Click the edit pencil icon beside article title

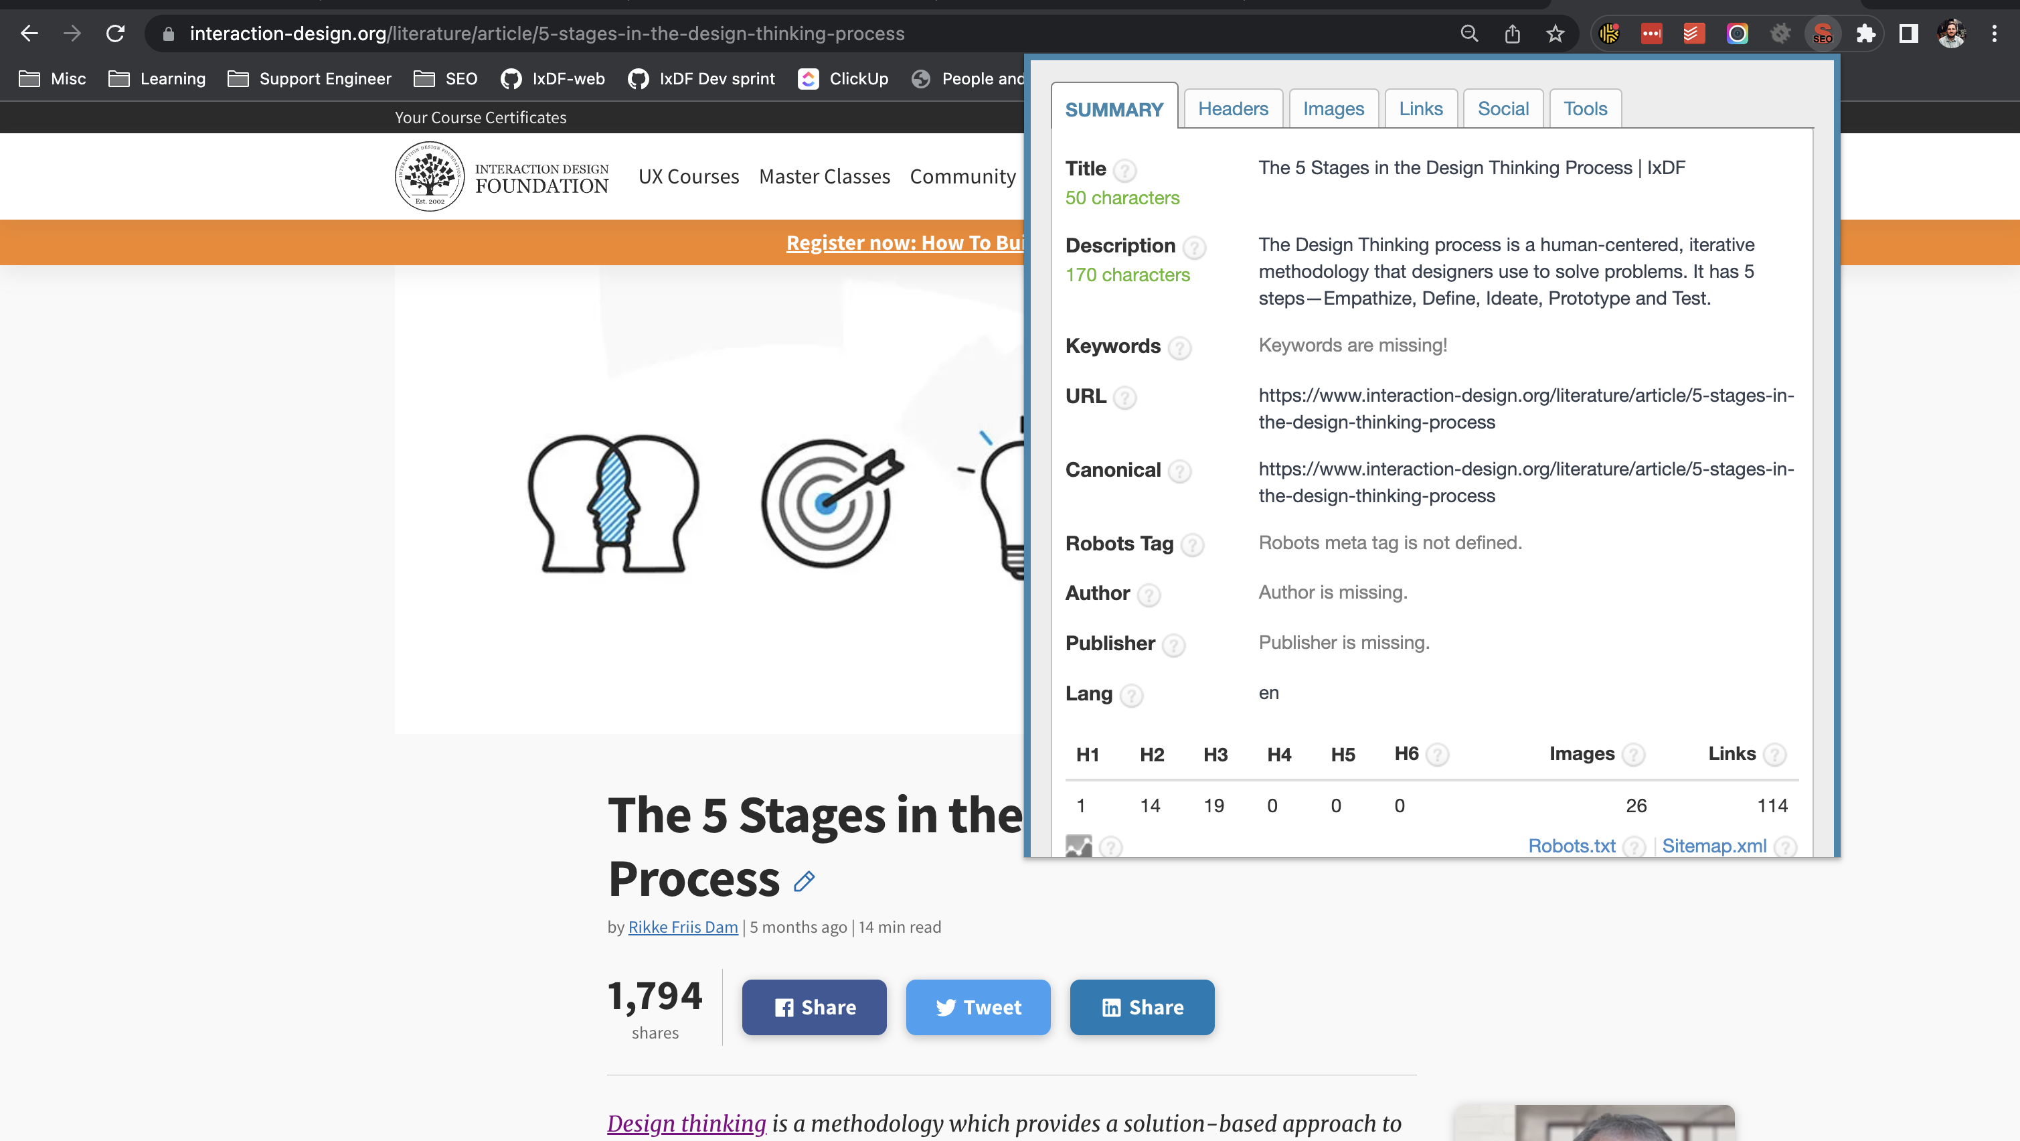pyautogui.click(x=804, y=881)
